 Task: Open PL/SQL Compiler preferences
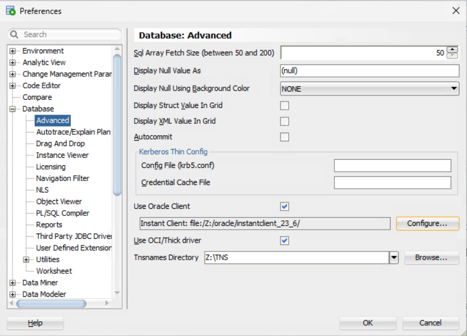62,213
